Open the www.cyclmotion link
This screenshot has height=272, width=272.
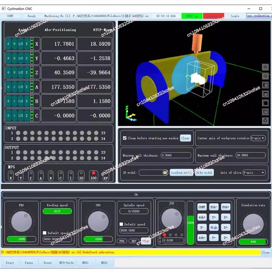[259, 16]
